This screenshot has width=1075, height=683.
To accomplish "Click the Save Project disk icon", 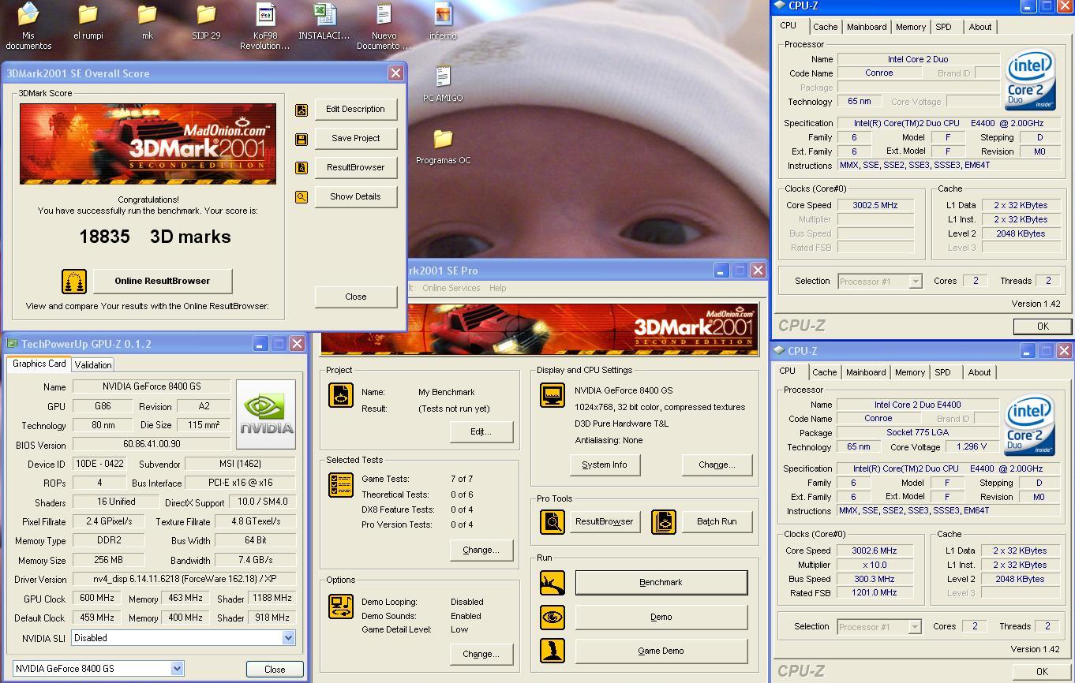I will tap(302, 139).
